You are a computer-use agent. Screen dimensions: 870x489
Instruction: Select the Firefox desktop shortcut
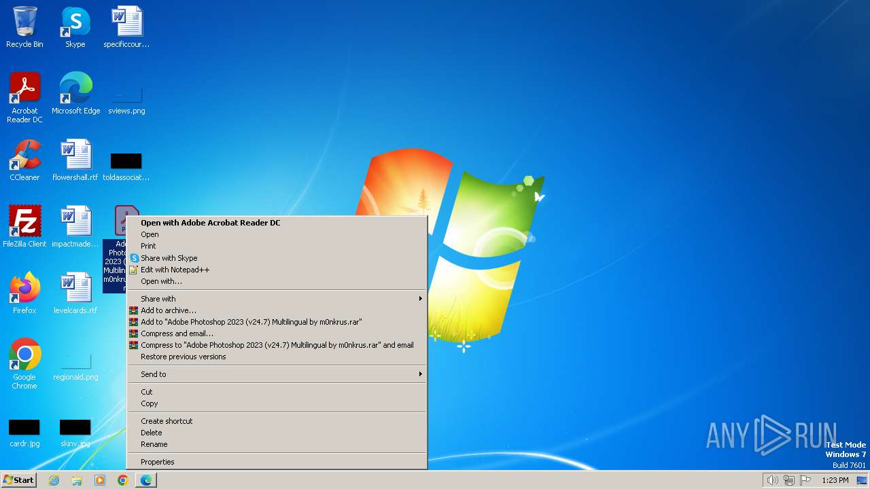coord(24,293)
